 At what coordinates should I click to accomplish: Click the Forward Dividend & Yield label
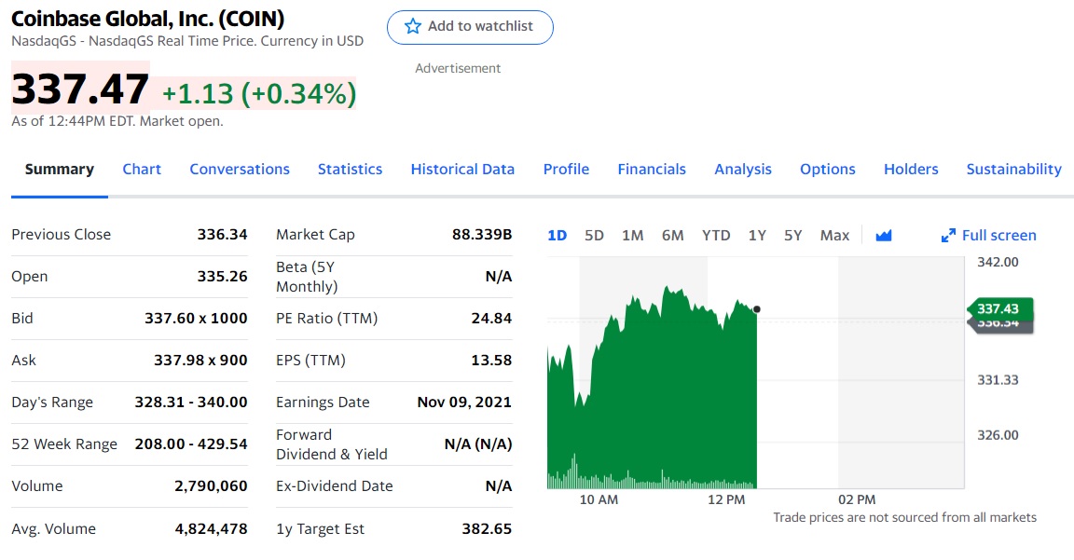332,444
